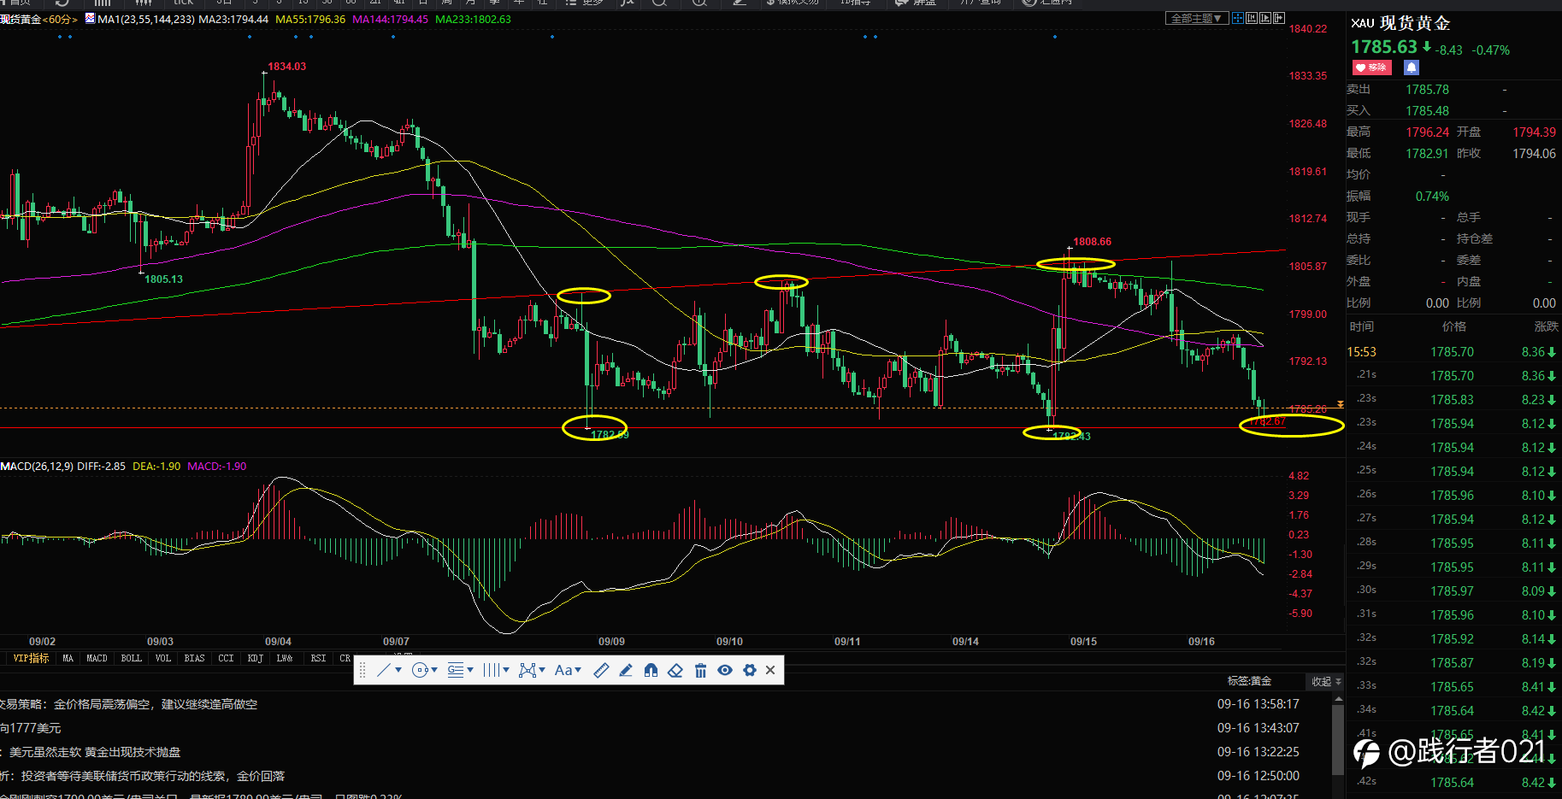
Task: Click the 收起 collapse button
Action: (1326, 681)
